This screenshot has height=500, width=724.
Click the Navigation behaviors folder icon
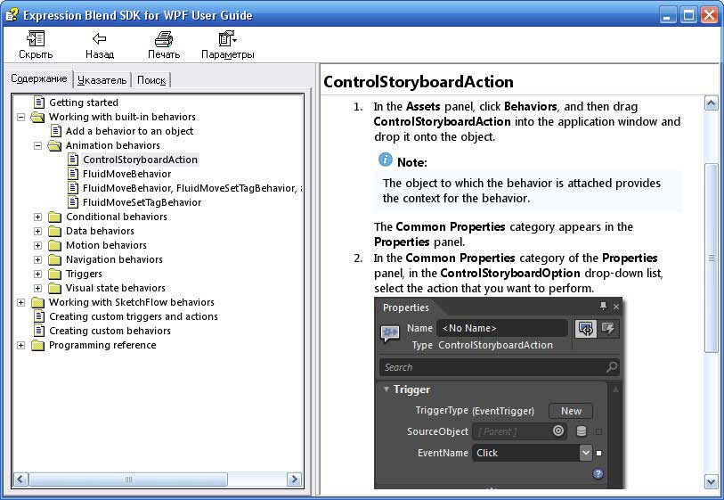tap(55, 259)
